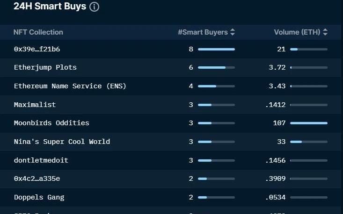Open Moonbirds Oddities collection
343x214 pixels.
[51, 123]
